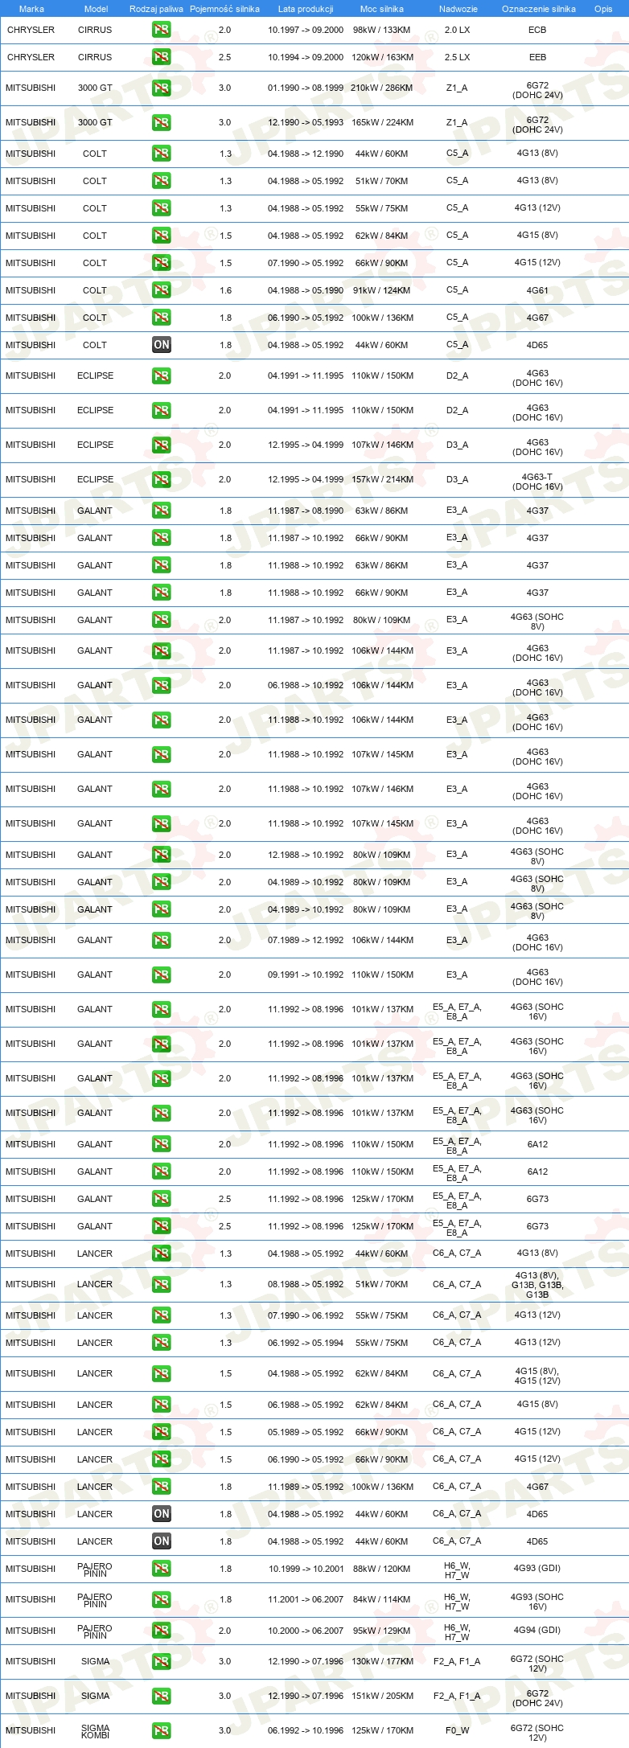The height and width of the screenshot is (1748, 629).
Task: Click ON diesel icon in Colt 4D65 row
Action: click(161, 345)
